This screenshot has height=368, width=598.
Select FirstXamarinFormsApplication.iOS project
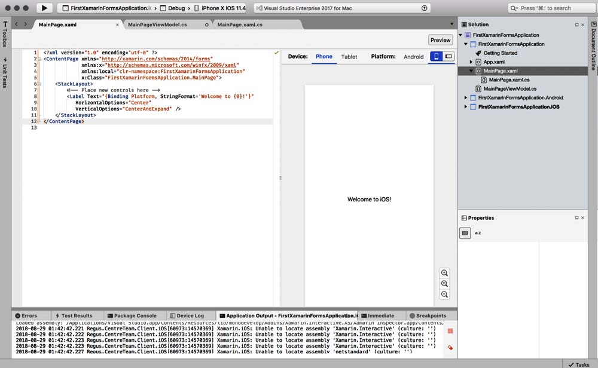518,107
